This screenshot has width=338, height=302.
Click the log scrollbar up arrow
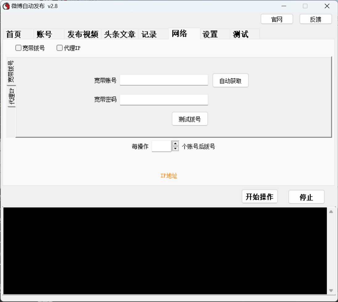coord(331,212)
